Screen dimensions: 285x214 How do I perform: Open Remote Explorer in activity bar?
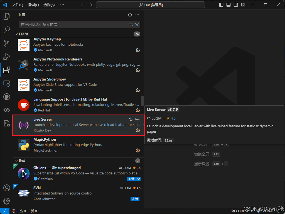(x=7, y=84)
